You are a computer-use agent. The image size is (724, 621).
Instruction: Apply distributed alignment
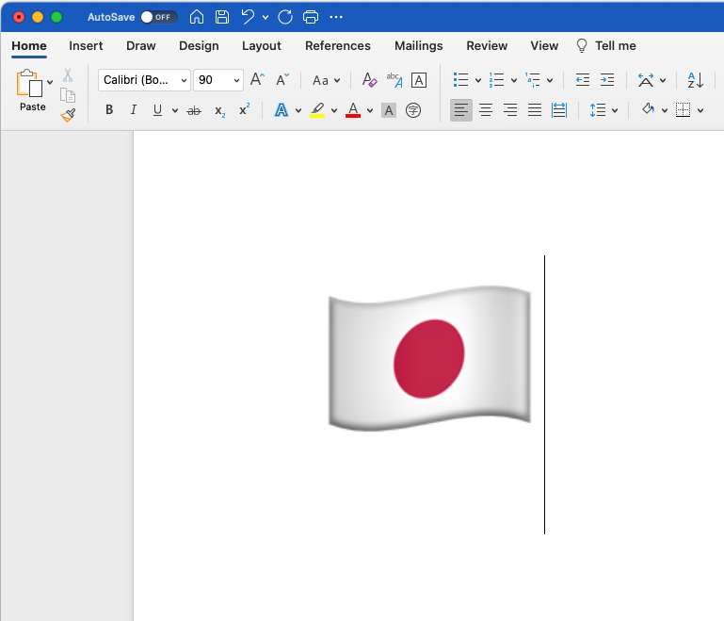(559, 110)
